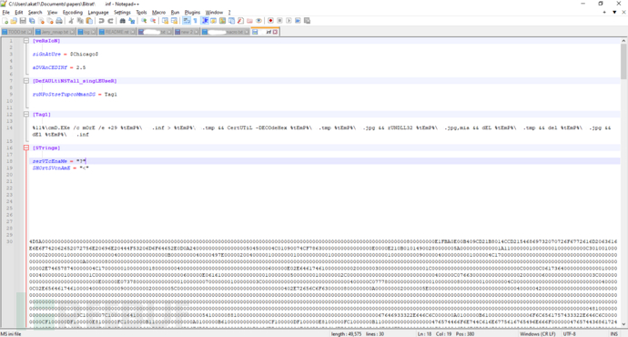Image resolution: width=628 pixels, height=337 pixels.
Task: Click the Cut scissors icon
Action: point(71,21)
